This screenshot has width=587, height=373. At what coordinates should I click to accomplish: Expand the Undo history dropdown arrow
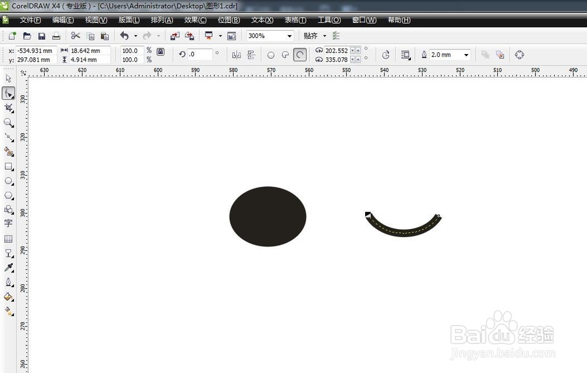pyautogui.click(x=136, y=36)
